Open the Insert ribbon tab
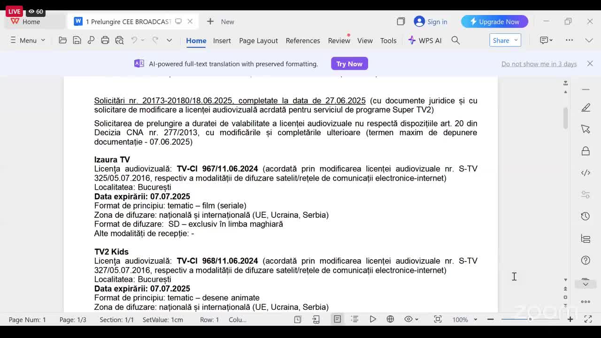Screen dimensions: 601x338 tap(222, 40)
